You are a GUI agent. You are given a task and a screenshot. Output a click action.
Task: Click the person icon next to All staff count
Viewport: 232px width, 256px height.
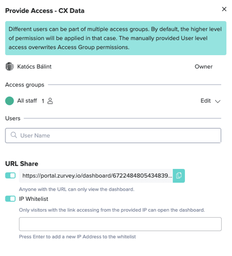point(50,101)
